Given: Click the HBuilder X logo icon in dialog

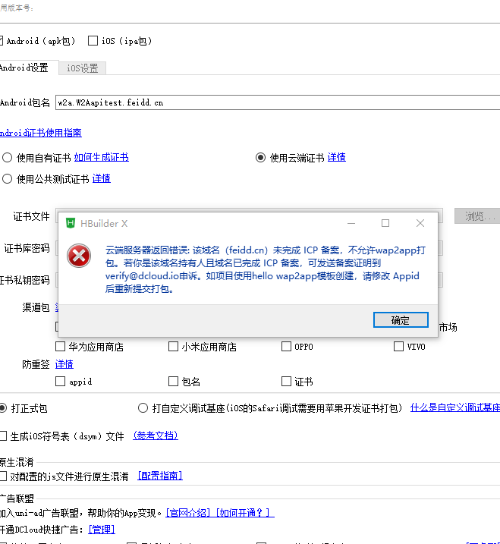Looking at the screenshot, I should pos(71,223).
